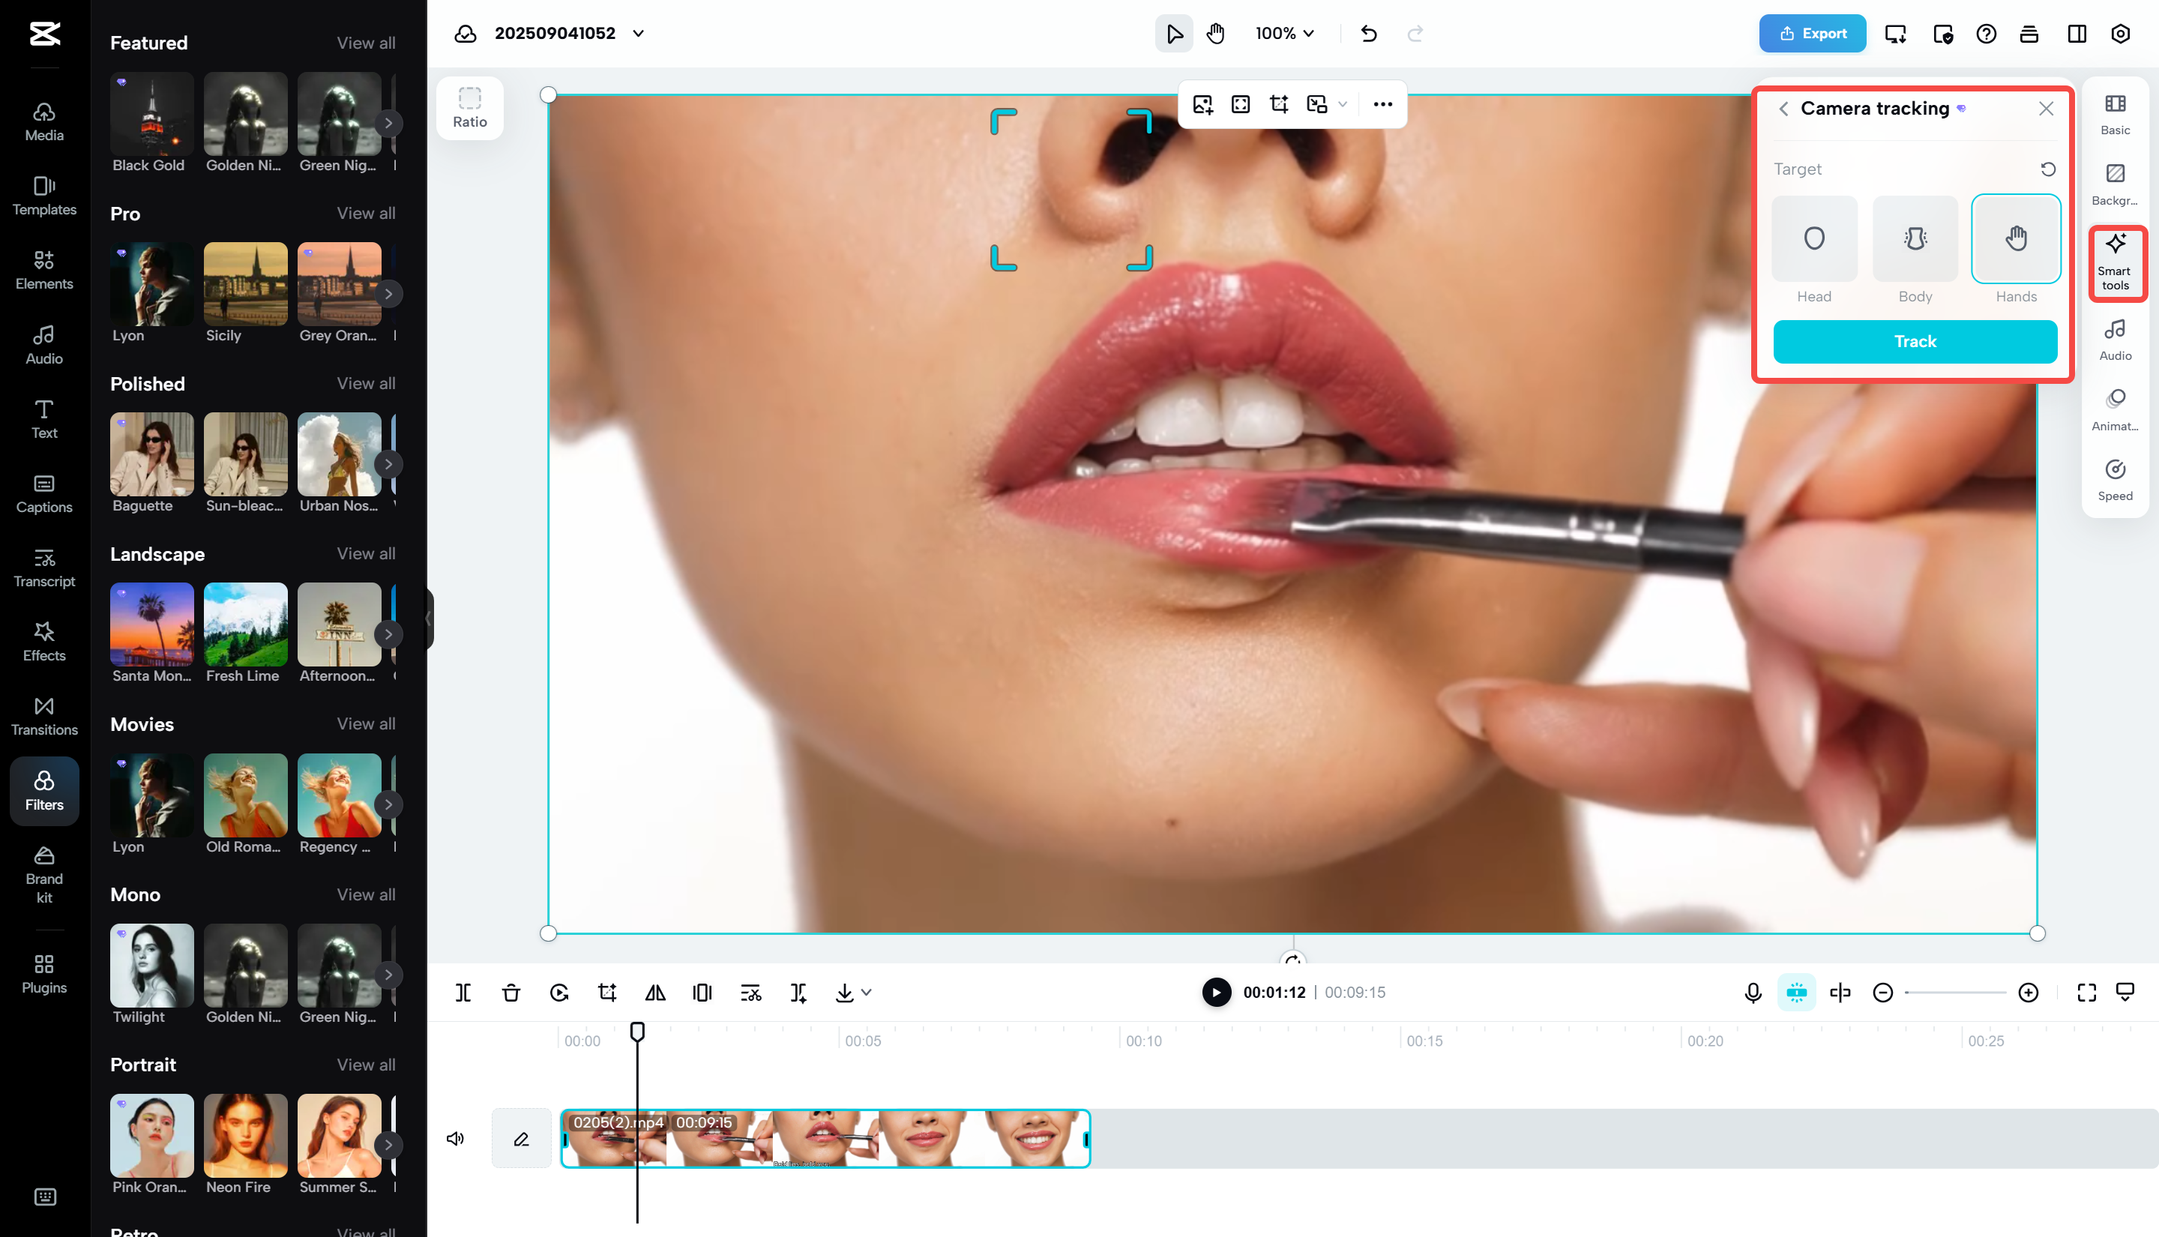Switch to the Basic tab
The image size is (2159, 1237).
[2115, 113]
